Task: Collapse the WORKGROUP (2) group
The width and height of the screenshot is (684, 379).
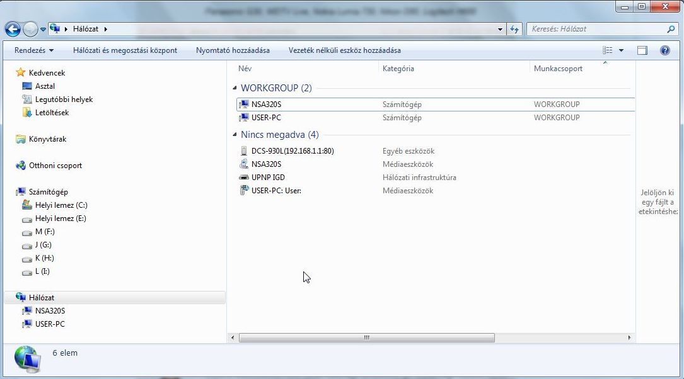Action: click(235, 88)
